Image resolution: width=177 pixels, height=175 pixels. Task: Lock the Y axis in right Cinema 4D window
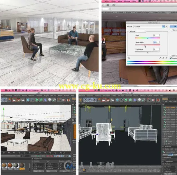coord(90,100)
